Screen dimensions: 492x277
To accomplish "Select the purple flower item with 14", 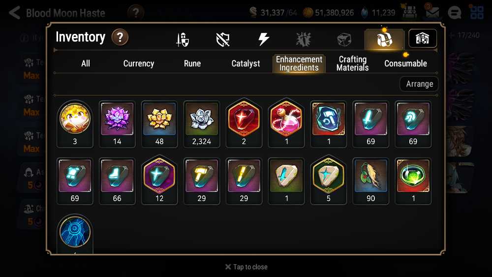I will coord(117,124).
